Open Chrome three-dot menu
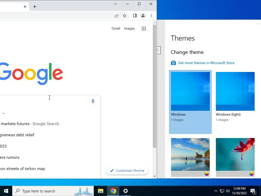Screen dimensions: 261x196 [151, 16]
